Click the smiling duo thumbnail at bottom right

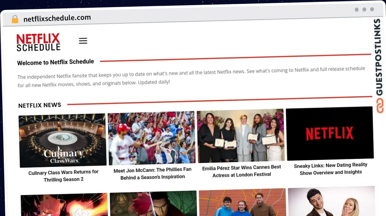tap(331, 202)
